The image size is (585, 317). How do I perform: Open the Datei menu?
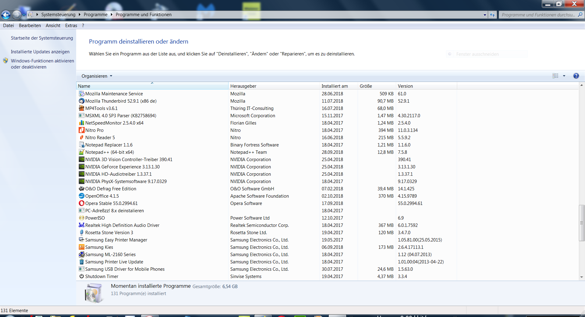(x=9, y=26)
